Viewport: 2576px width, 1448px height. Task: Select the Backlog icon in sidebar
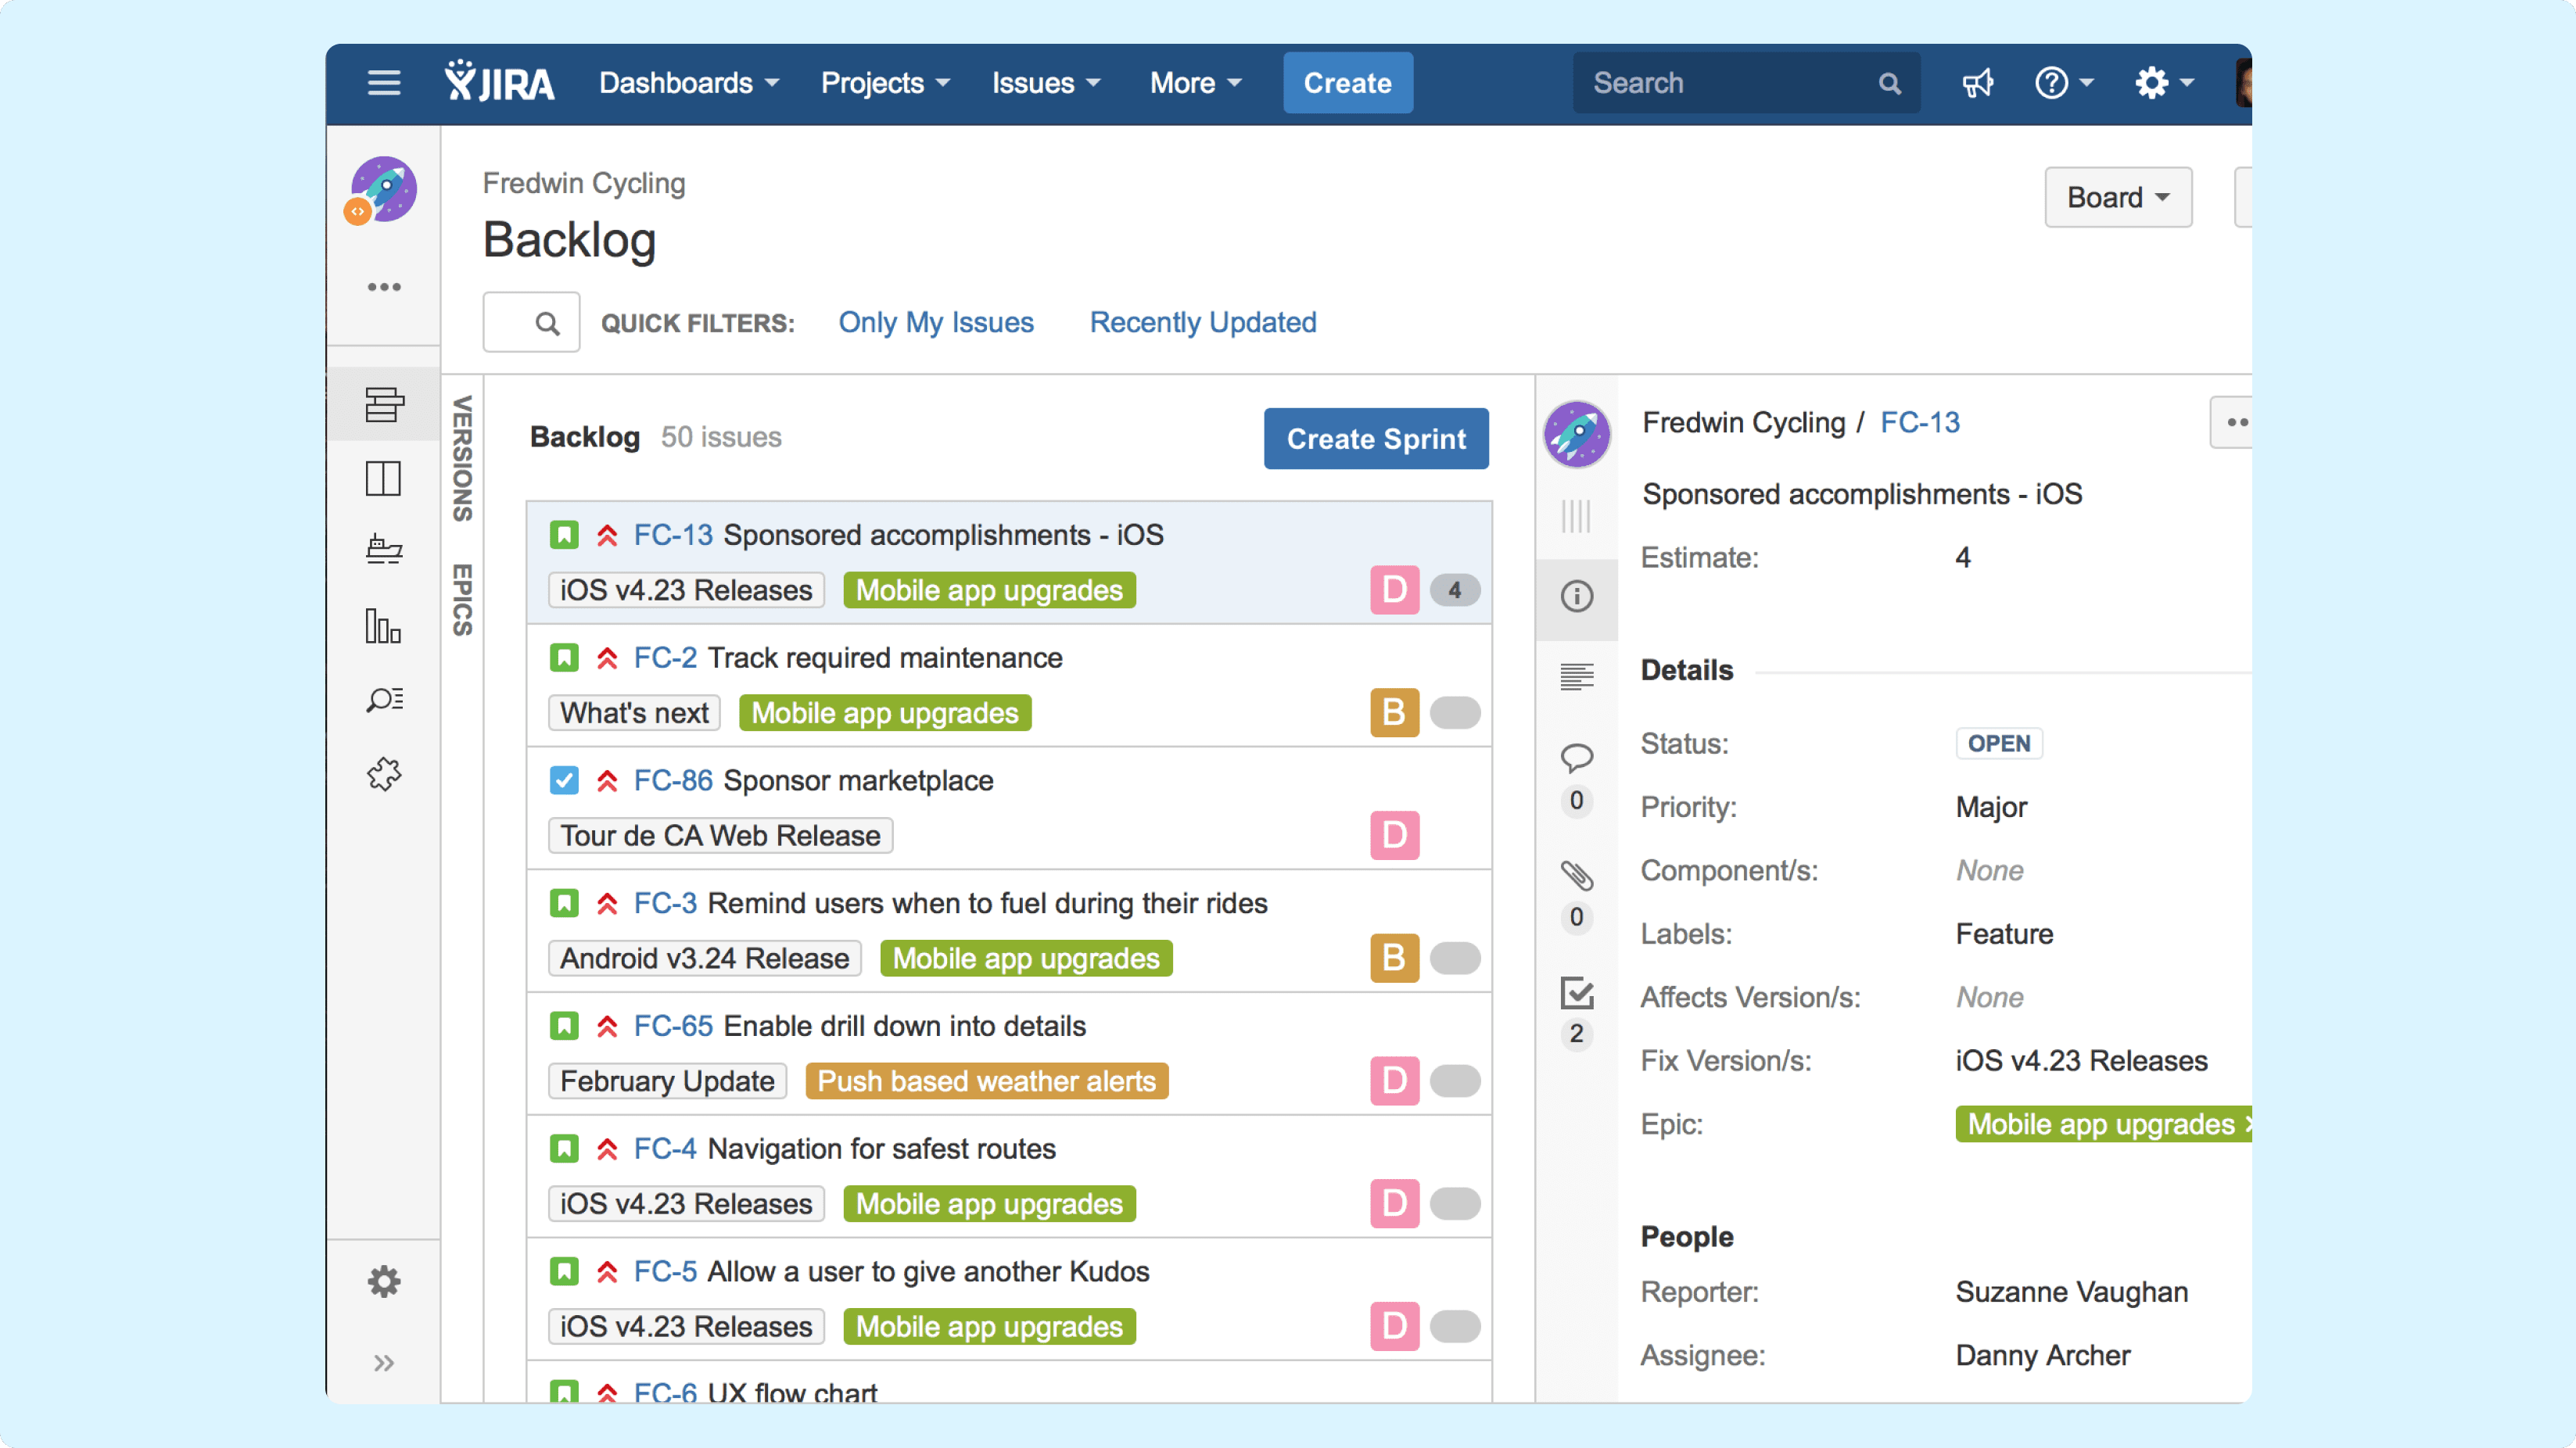(x=384, y=404)
